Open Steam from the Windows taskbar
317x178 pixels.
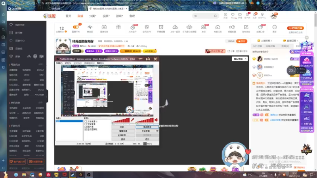pyautogui.click(x=73, y=174)
